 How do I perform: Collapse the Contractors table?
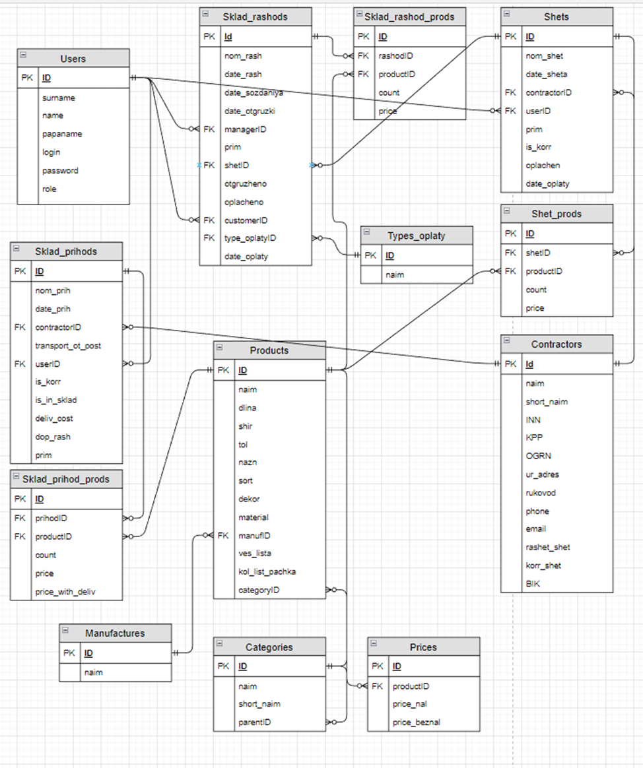point(507,340)
